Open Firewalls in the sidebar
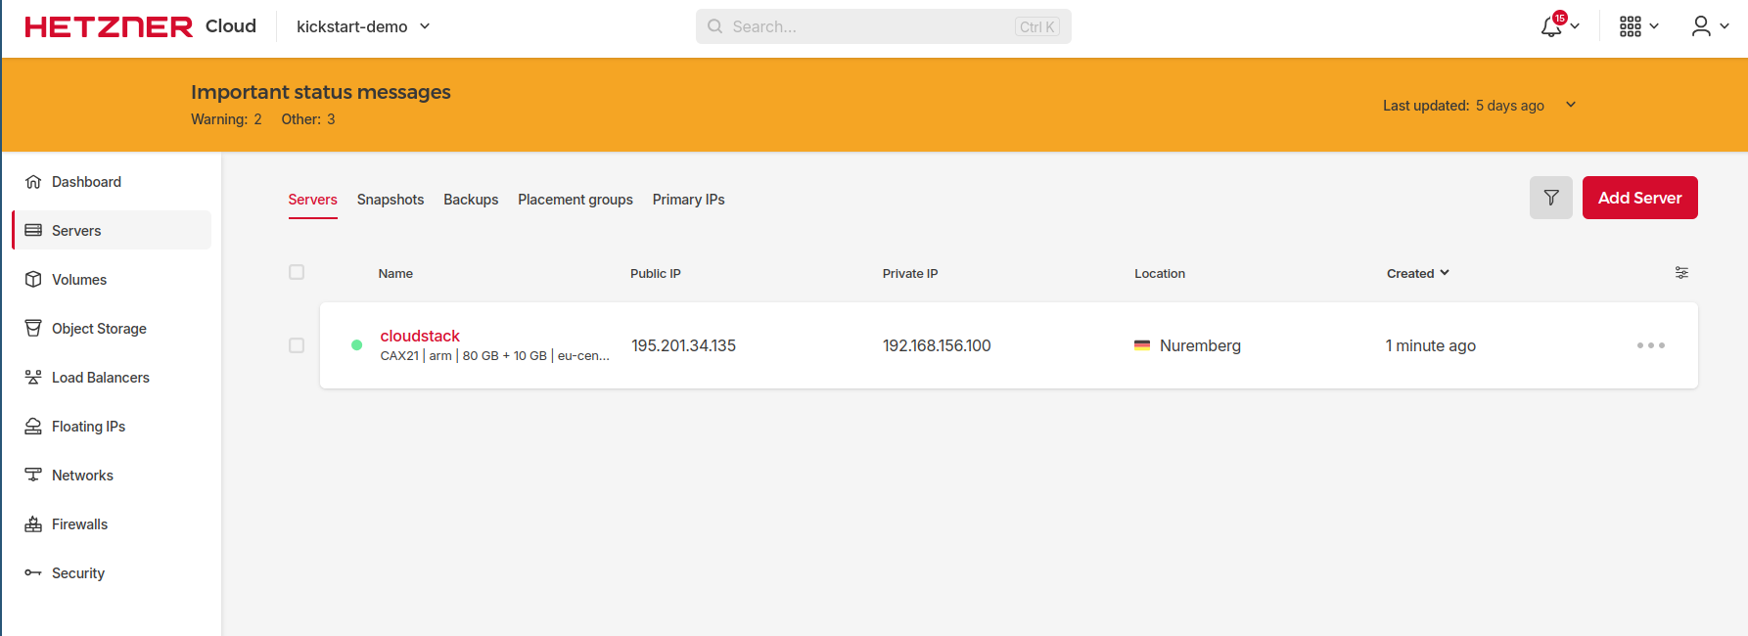Viewport: 1748px width, 636px height. [x=113, y=524]
